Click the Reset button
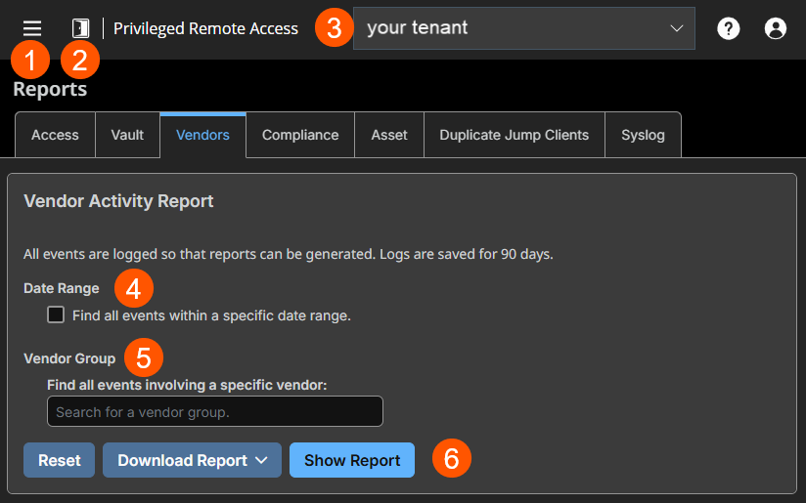 (59, 460)
